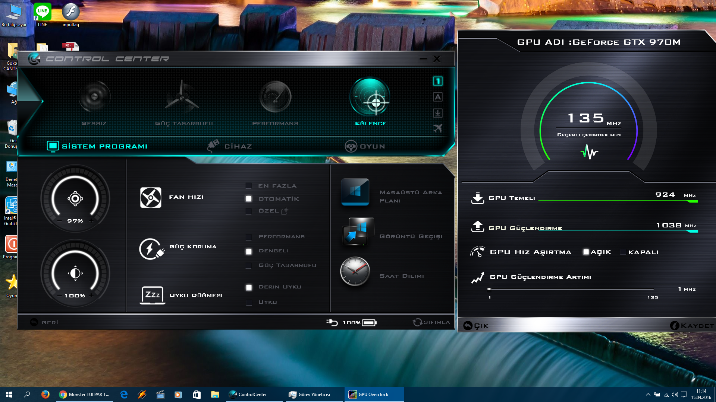This screenshot has height=402, width=716.
Task: Increase brightness with the plus button
Action: pyautogui.click(x=91, y=296)
